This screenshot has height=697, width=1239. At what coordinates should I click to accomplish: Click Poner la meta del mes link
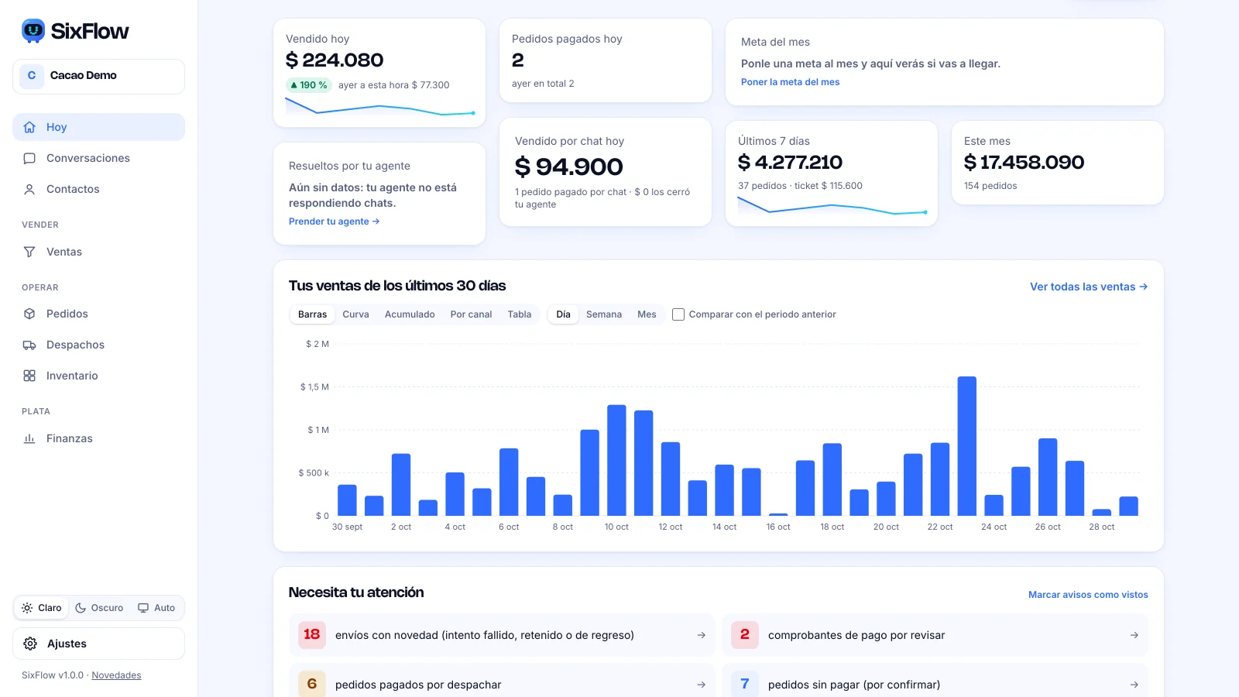(x=790, y=82)
